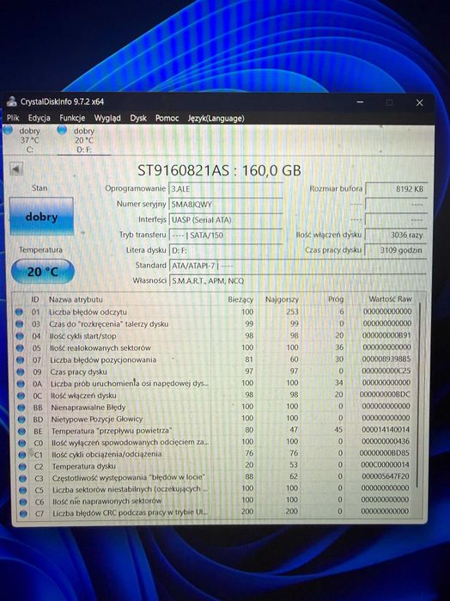Click the power-on count field 3036 razy
The height and width of the screenshot is (601, 450).
pyautogui.click(x=397, y=235)
